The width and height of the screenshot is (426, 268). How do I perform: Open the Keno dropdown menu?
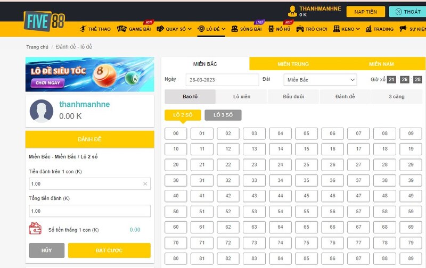[x=347, y=29]
